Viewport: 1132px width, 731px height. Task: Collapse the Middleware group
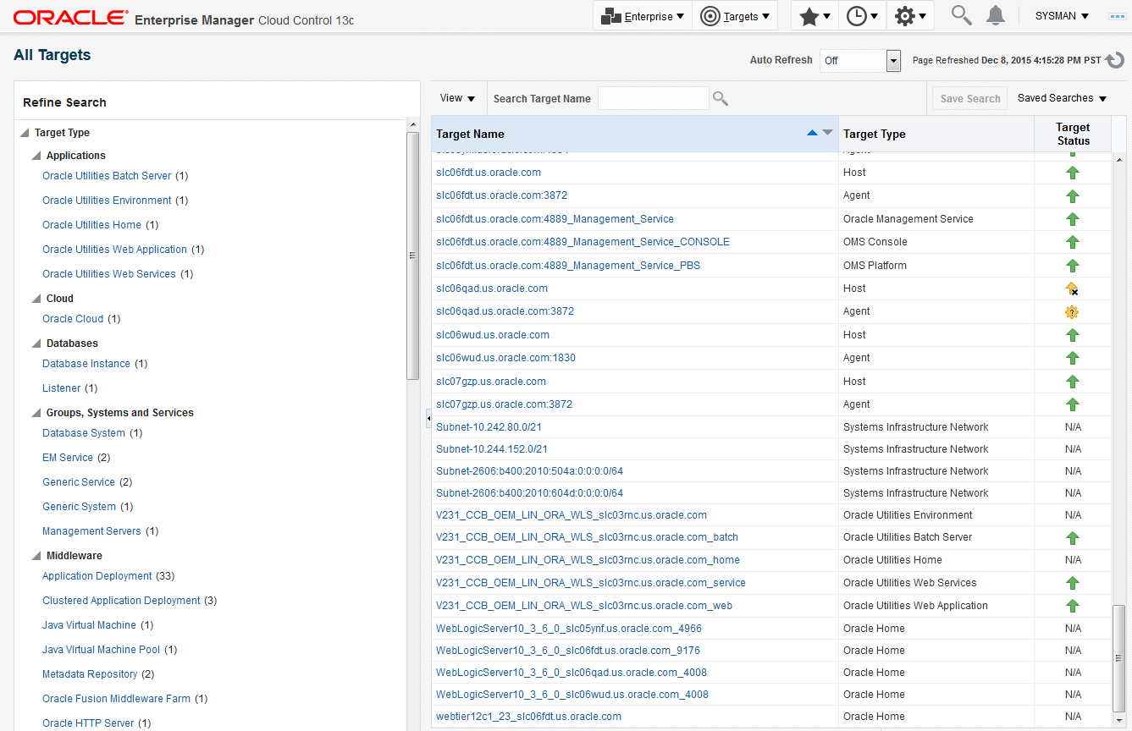pos(36,556)
